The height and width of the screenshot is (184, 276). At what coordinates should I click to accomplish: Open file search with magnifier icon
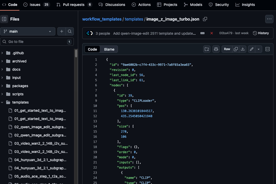point(69,31)
